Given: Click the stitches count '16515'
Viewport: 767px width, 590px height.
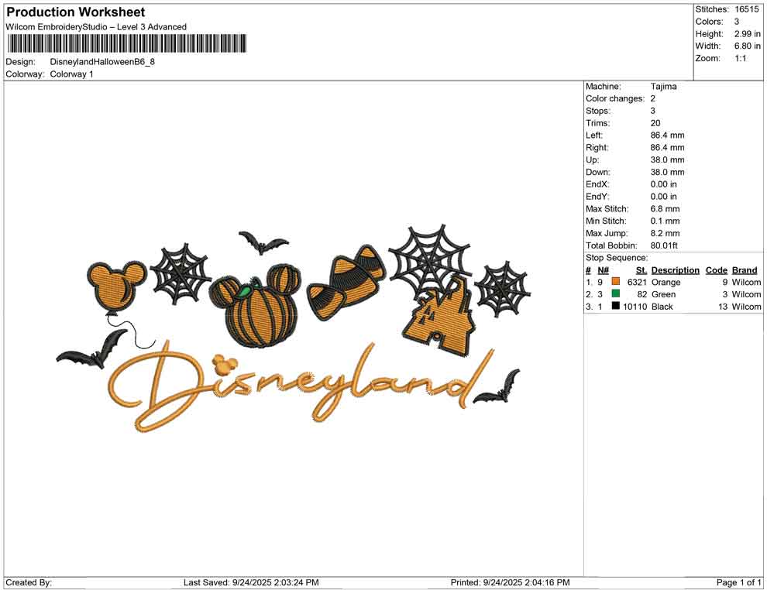Looking at the screenshot, I should click(x=746, y=9).
